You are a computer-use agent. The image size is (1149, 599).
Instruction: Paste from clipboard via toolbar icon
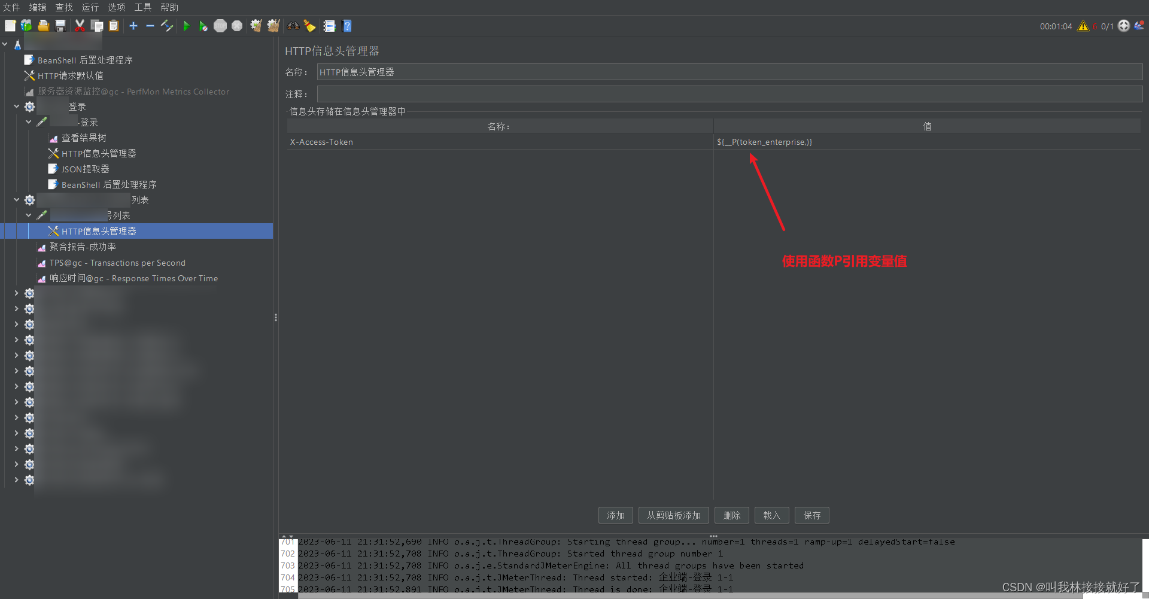tap(114, 26)
